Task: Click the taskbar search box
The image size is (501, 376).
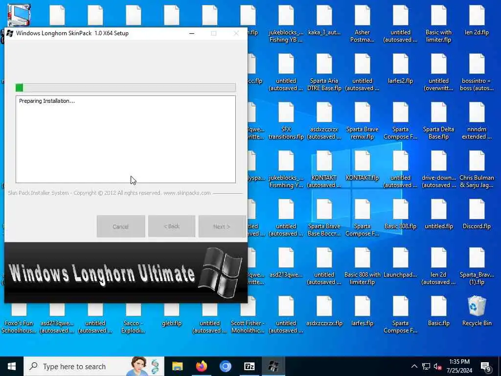Action: 94,366
